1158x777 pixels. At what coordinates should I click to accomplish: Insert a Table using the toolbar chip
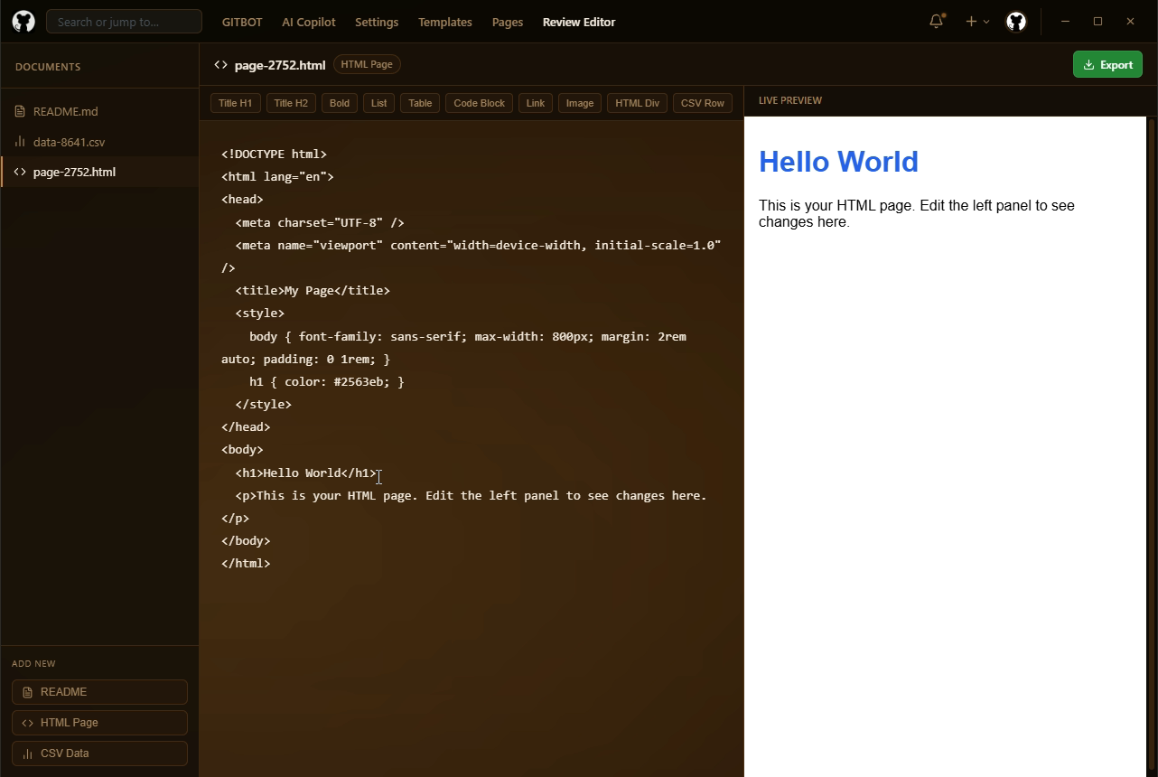coord(419,103)
